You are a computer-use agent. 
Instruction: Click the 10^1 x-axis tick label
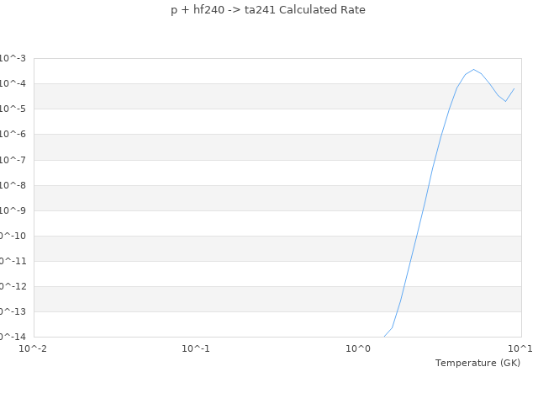[520, 348]
